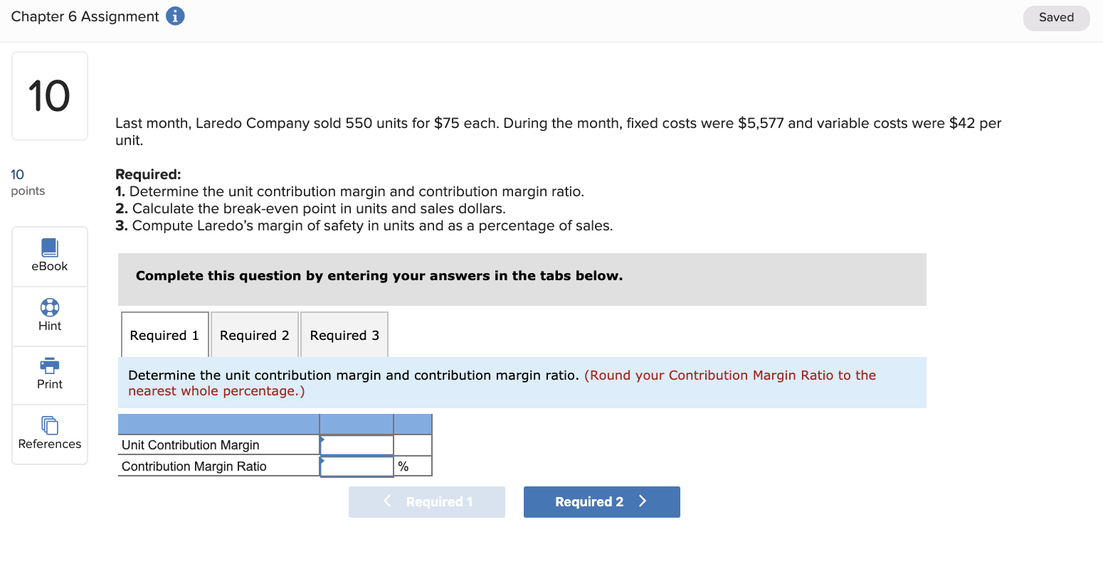Viewport: 1103px width, 576px height.
Task: Click the Saved status button
Action: pyautogui.click(x=1056, y=17)
